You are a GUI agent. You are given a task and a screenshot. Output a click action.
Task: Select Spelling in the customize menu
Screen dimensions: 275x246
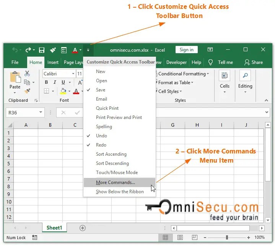(119, 127)
